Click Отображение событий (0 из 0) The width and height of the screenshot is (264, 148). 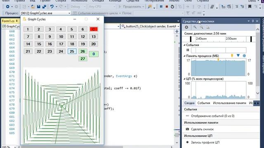pyautogui.click(x=212, y=116)
